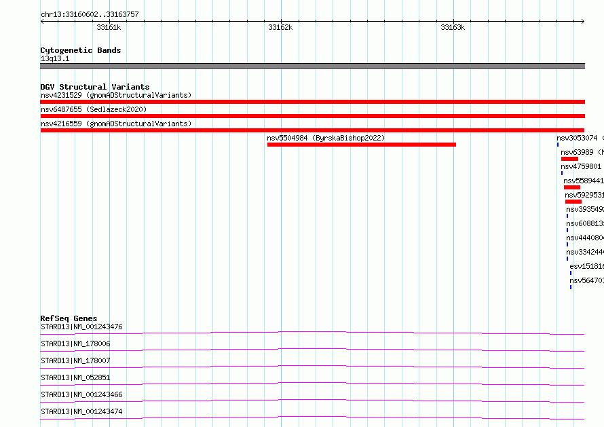Click the STARD13|NM_178007 transcript label
604x427 pixels.
pos(75,360)
